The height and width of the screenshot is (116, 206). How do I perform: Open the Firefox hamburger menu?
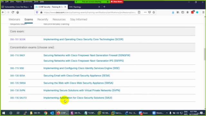[203, 12]
